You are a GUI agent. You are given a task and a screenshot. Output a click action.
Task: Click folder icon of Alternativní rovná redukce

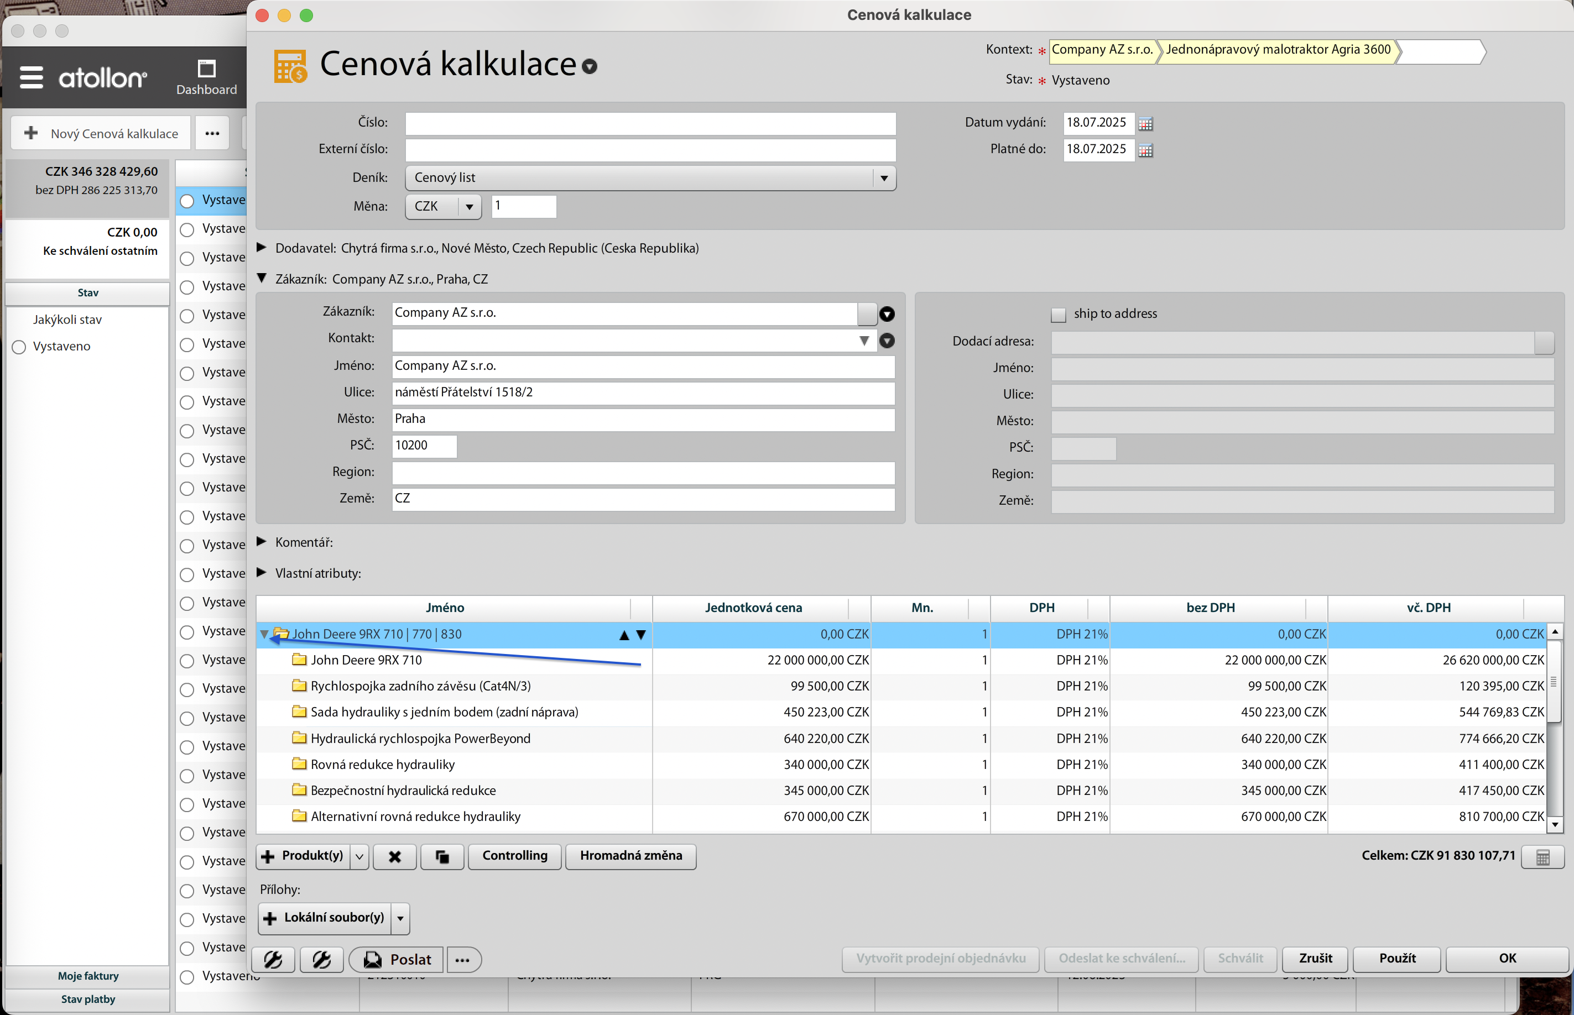299,815
